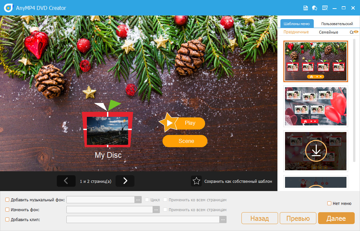Select the 'Праздничные' category

(x=296, y=32)
